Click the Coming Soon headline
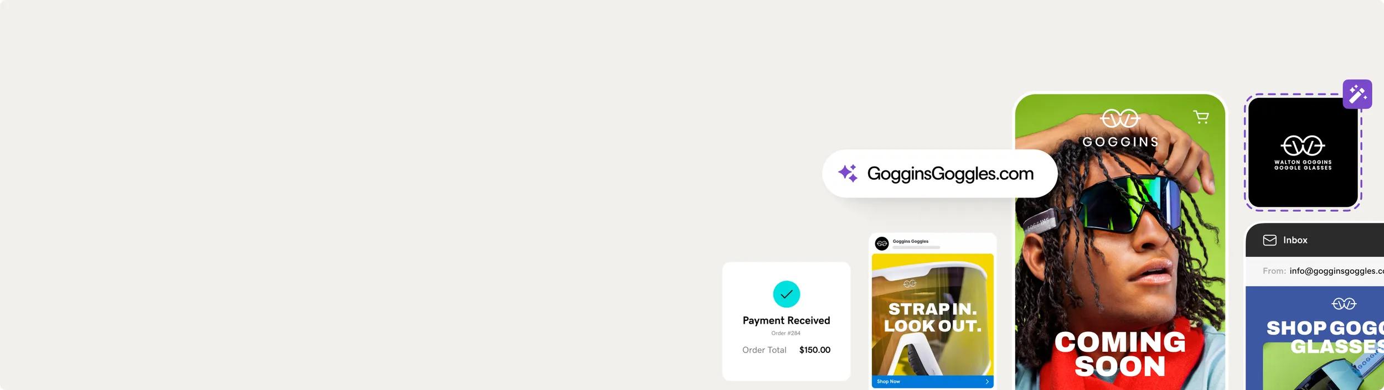The image size is (1384, 390). (x=1120, y=354)
